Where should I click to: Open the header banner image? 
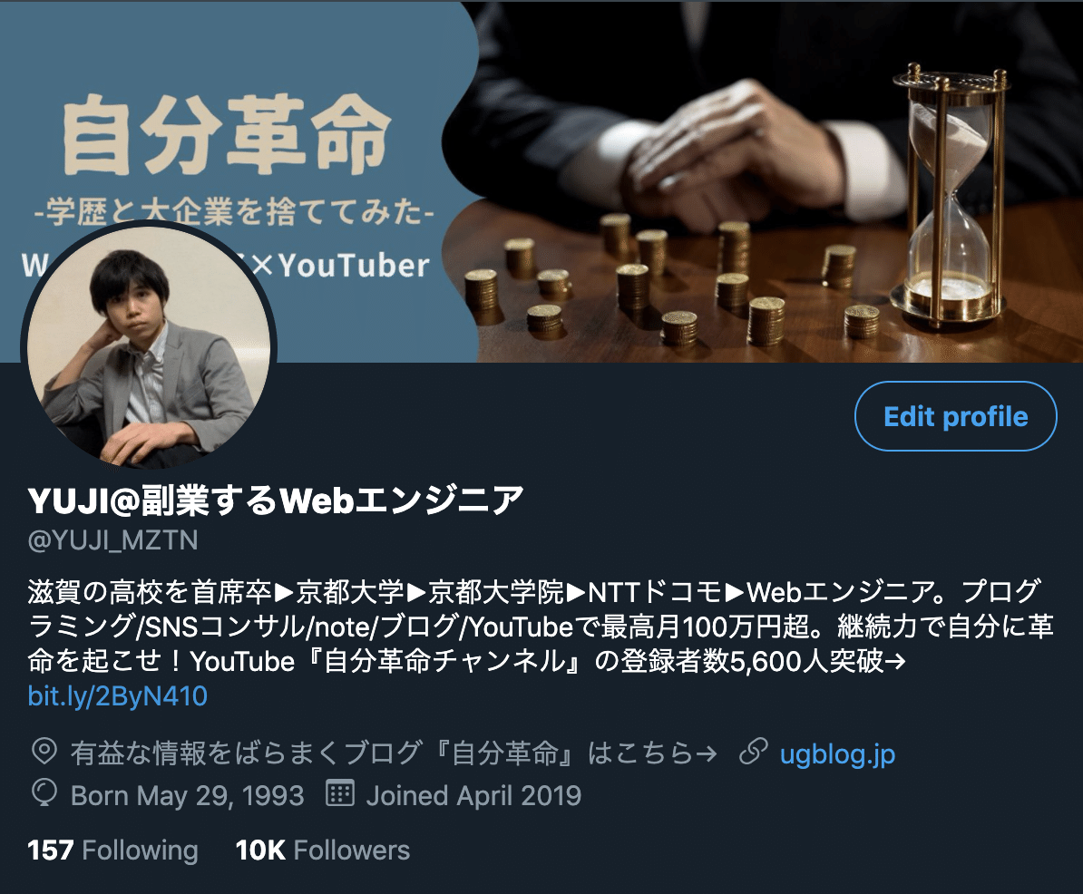coord(541,180)
